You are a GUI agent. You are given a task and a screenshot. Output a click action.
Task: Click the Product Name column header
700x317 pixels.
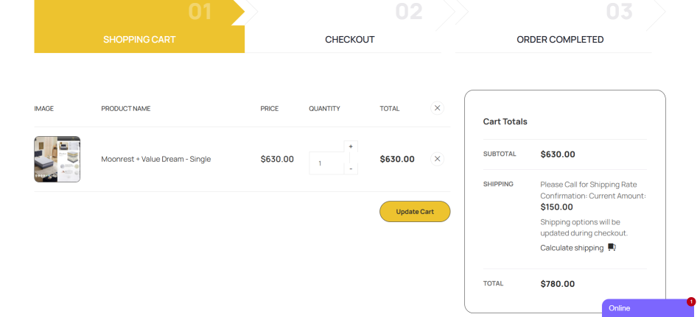point(126,109)
